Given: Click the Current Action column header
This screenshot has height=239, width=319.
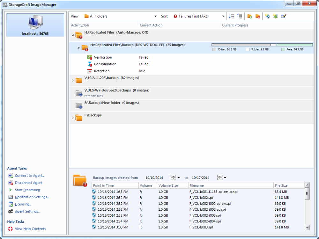Looking at the screenshot, I should 179,25.
